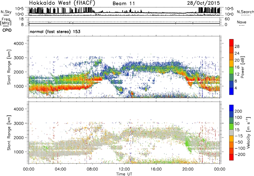Click the '20:00' time axis tick label

pyautogui.click(x=188, y=169)
